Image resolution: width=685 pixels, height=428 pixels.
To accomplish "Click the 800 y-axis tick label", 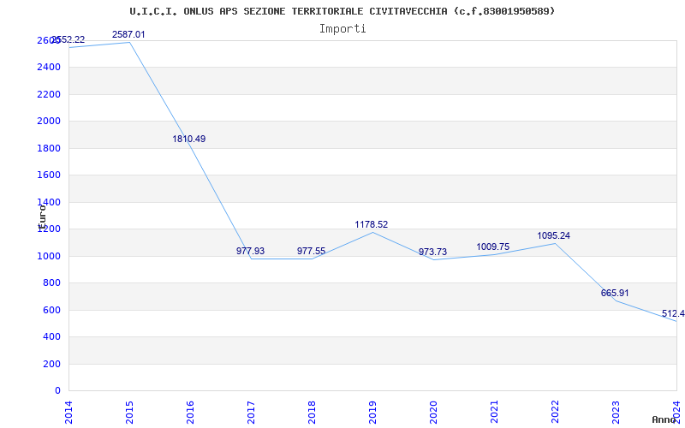I will [x=51, y=283].
